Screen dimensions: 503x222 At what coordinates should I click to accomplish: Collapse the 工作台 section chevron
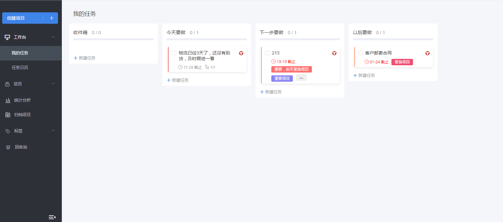pyautogui.click(x=53, y=37)
